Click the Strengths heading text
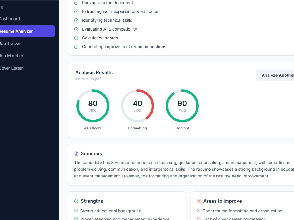This screenshot has width=294, height=220. (92, 201)
